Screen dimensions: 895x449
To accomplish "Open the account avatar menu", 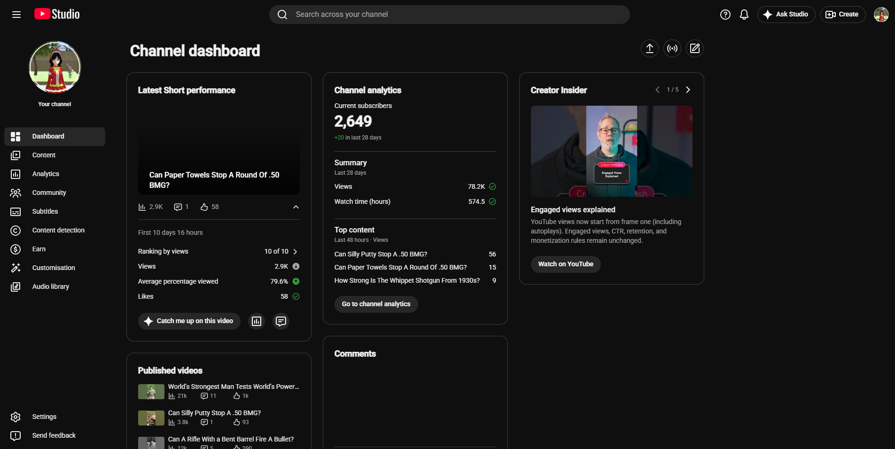I will pyautogui.click(x=881, y=15).
